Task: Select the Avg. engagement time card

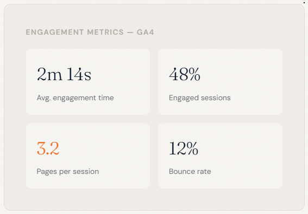Action: [x=88, y=82]
